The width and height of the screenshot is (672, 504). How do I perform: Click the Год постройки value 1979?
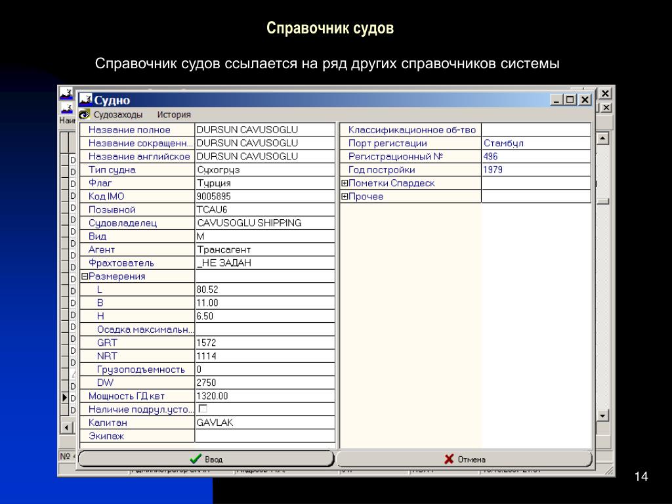(x=536, y=170)
